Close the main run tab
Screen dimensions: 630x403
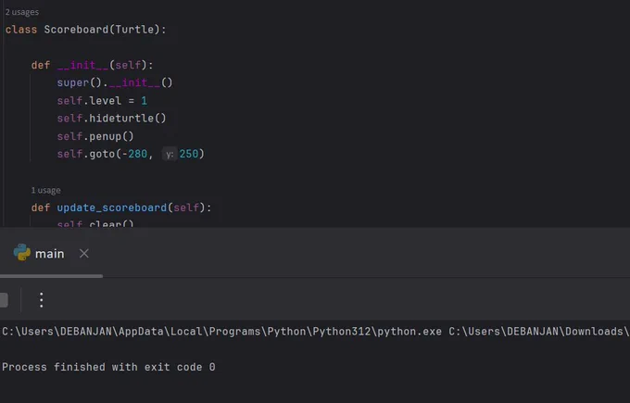84,254
